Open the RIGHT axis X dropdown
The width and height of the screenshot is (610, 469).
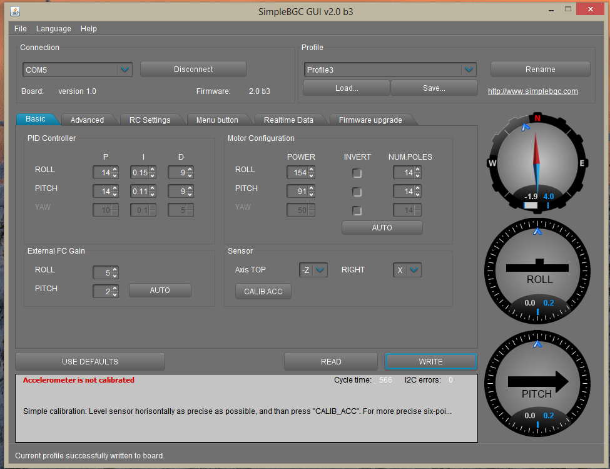point(414,270)
